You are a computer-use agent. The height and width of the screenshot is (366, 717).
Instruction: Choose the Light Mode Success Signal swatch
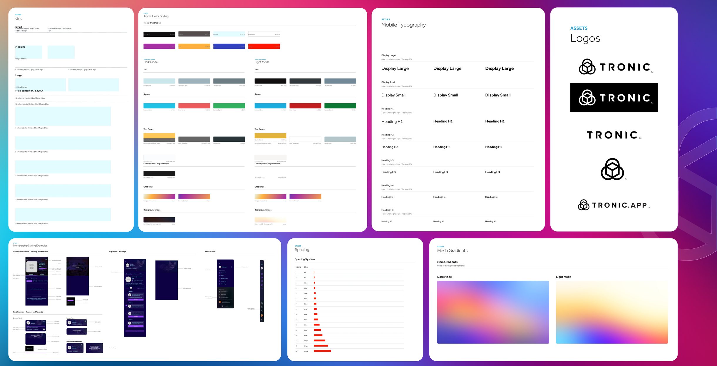340,106
